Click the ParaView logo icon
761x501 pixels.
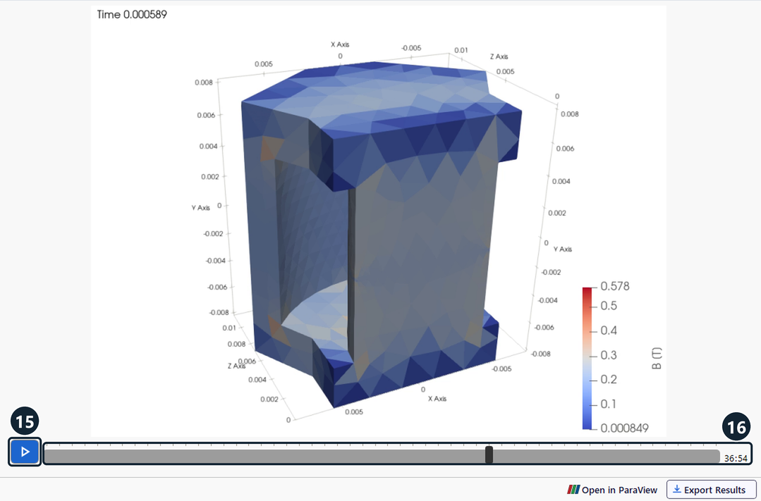point(573,490)
